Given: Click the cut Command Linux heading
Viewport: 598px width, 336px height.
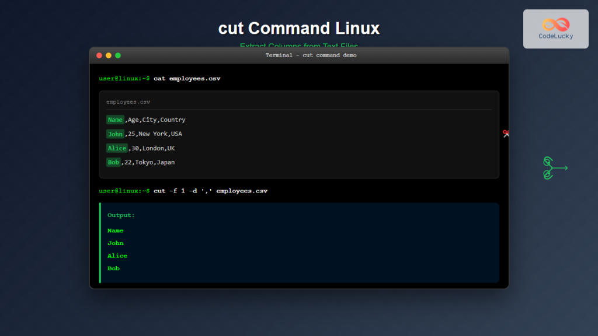Looking at the screenshot, I should tap(299, 28).
